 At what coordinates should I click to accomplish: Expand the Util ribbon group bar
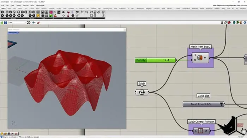pyautogui.click(x=64, y=18)
